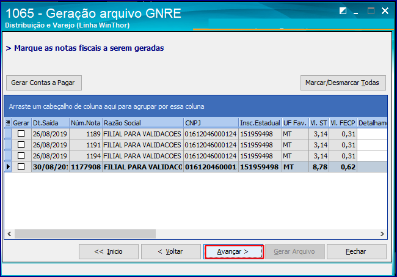Tick Gerar checkbox for note 1177908
This screenshot has width=397, height=277.
coord(21,167)
